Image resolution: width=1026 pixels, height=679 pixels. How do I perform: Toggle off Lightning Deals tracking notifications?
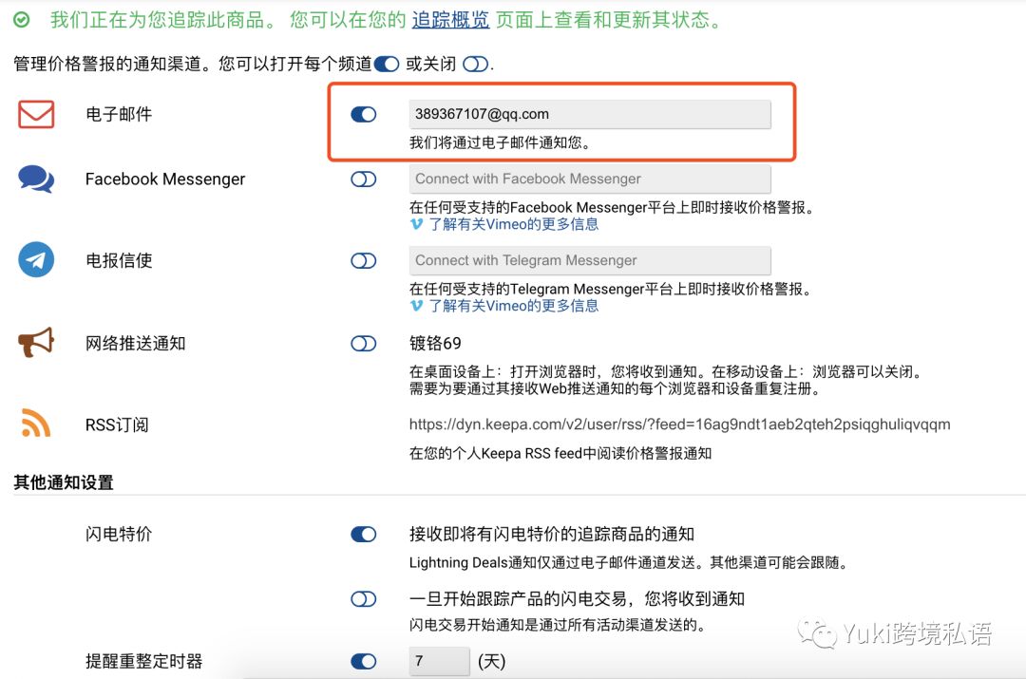[363, 534]
